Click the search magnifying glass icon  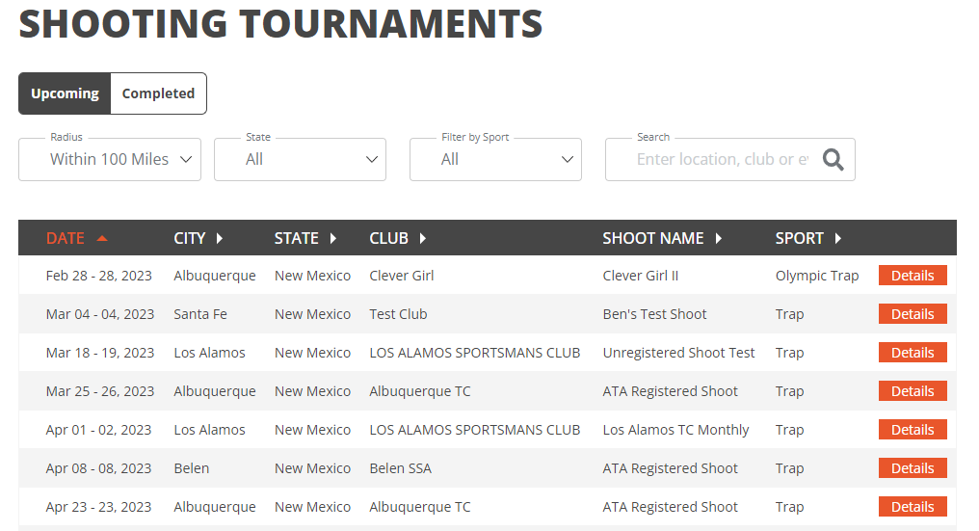pyautogui.click(x=833, y=160)
